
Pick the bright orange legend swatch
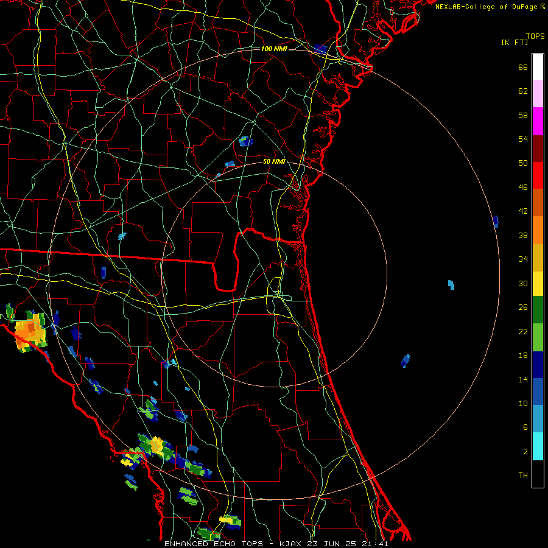click(x=538, y=230)
